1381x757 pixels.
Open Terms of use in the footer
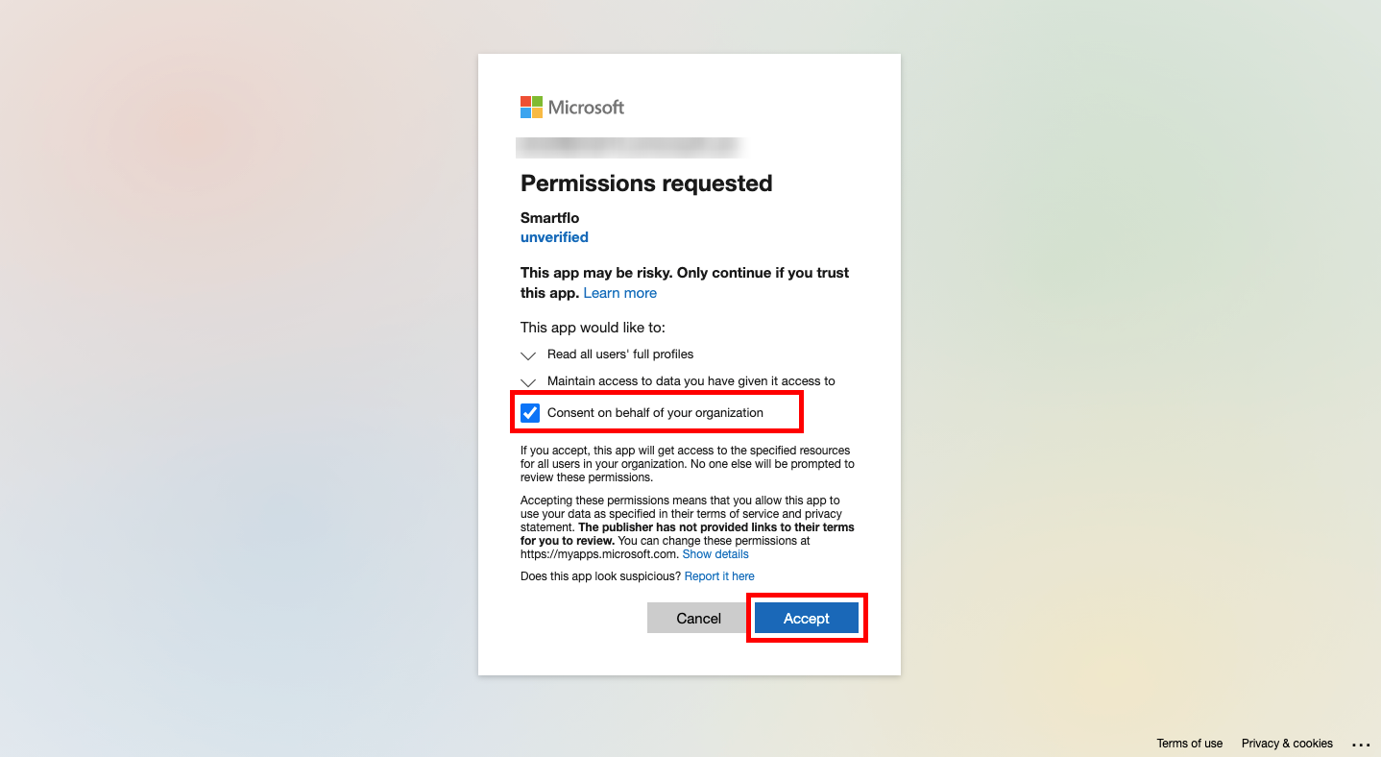tap(1190, 744)
